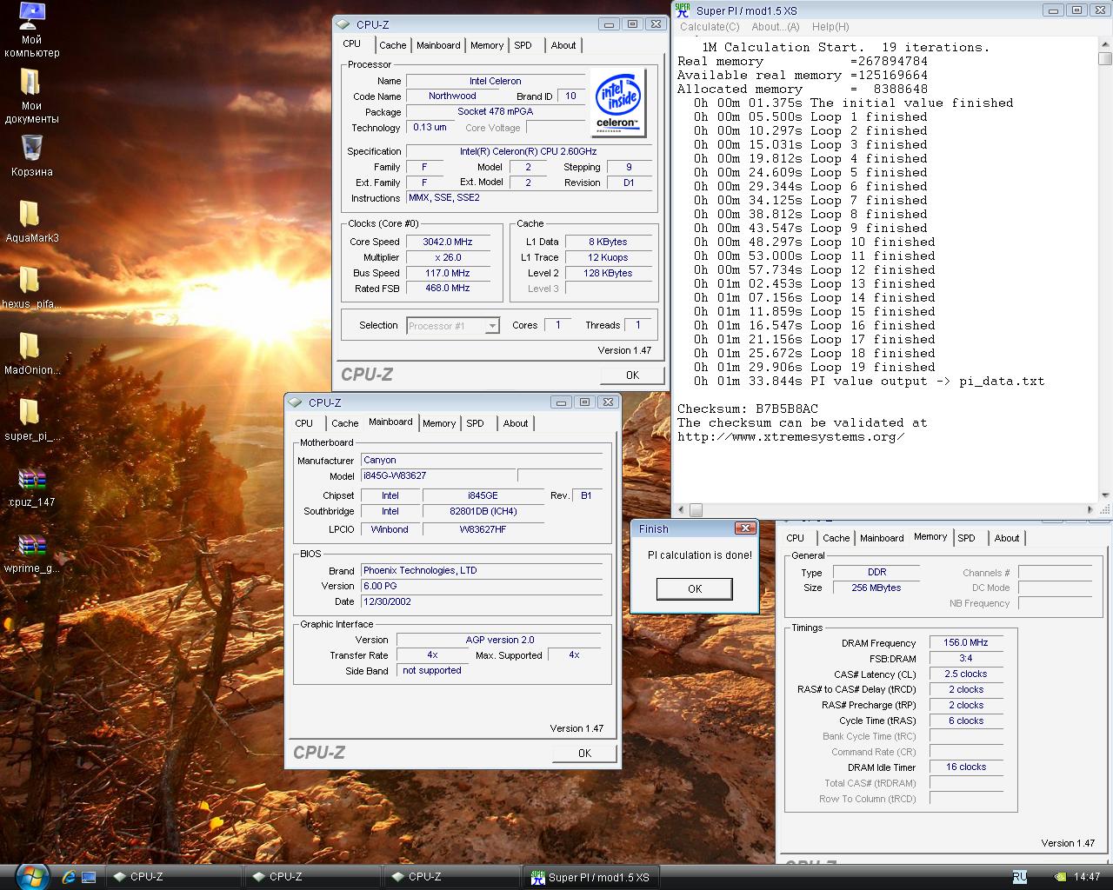Image resolution: width=1113 pixels, height=890 pixels.
Task: Select About tab in the Memory CPU-Z window
Action: click(1007, 538)
